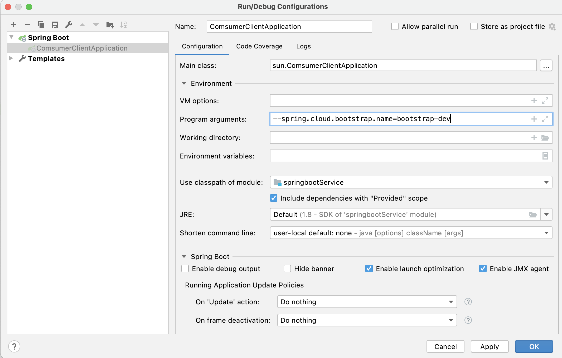Expand the Templates tree node
This screenshot has height=358, width=562.
(11, 58)
